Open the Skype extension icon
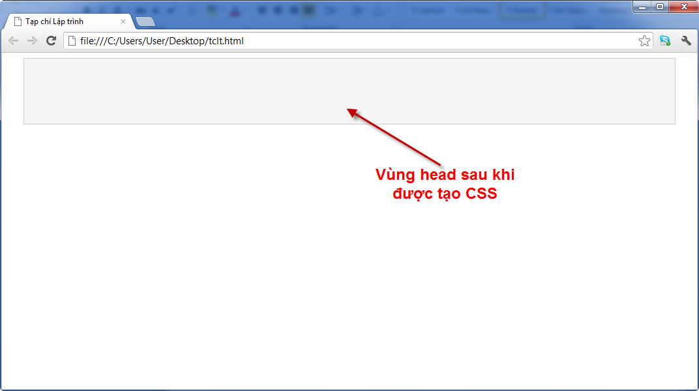 (x=664, y=41)
